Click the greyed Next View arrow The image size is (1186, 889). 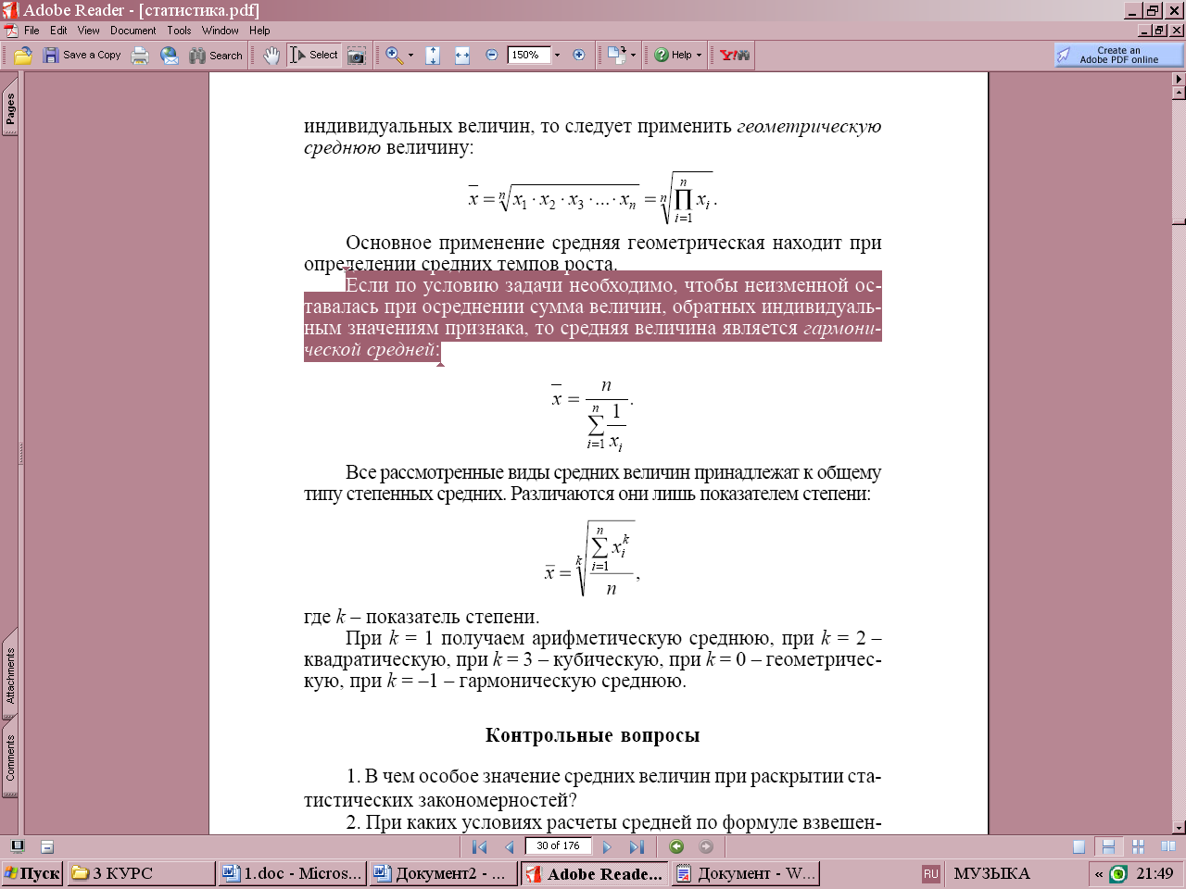tap(706, 846)
